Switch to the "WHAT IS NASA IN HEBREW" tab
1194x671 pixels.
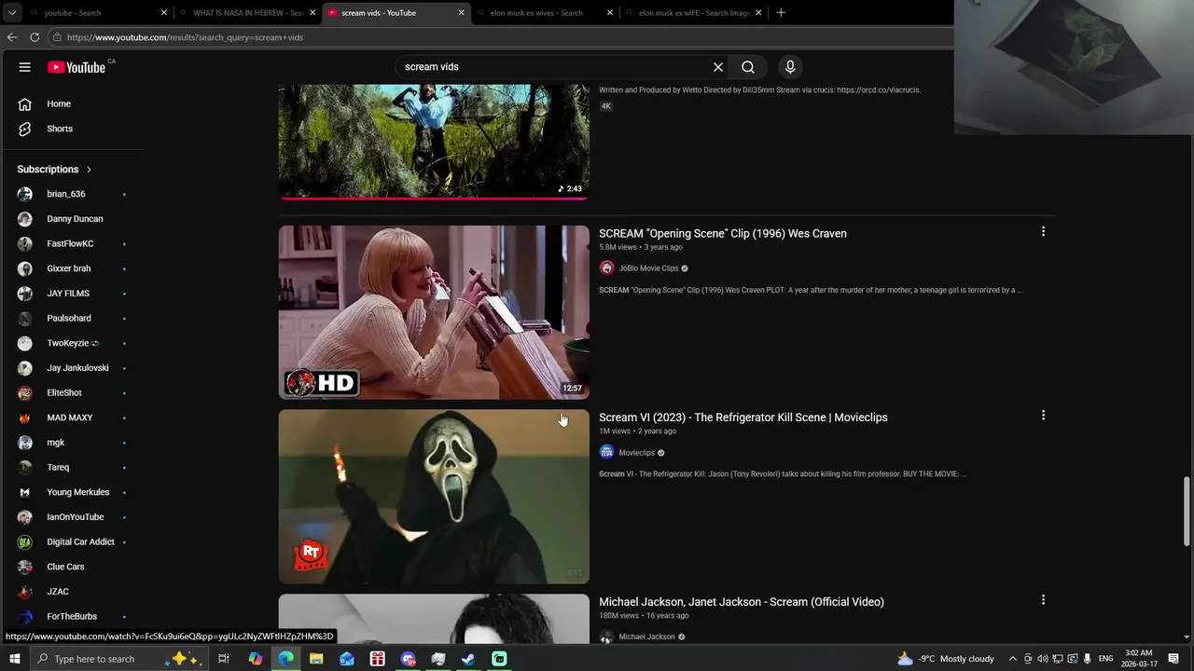[x=247, y=13]
